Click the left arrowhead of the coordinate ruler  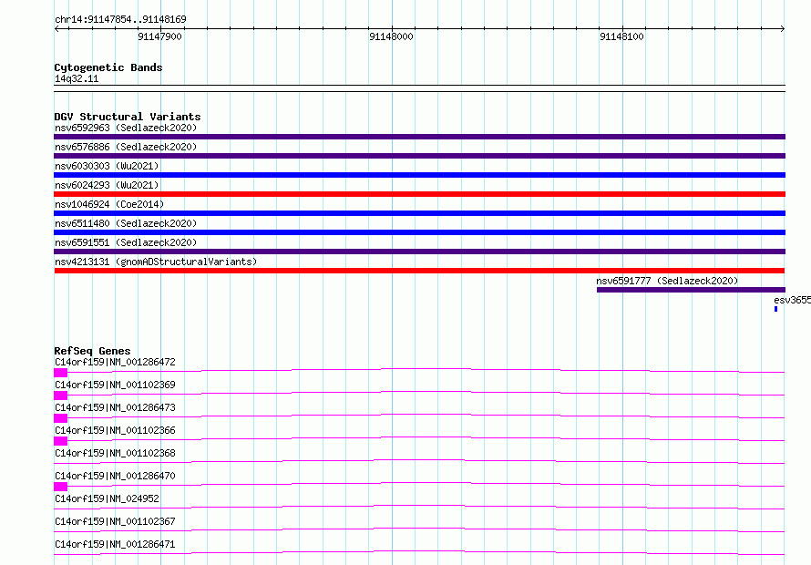coord(56,28)
